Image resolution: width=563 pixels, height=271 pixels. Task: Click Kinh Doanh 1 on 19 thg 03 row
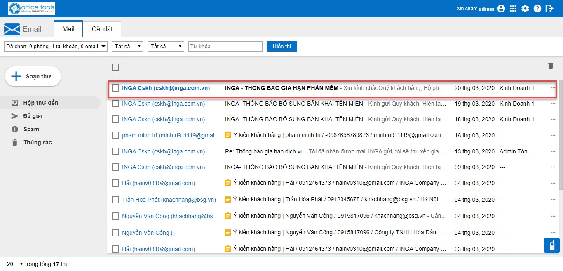pyautogui.click(x=517, y=104)
